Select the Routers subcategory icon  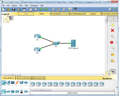pyautogui.click(x=4, y=91)
